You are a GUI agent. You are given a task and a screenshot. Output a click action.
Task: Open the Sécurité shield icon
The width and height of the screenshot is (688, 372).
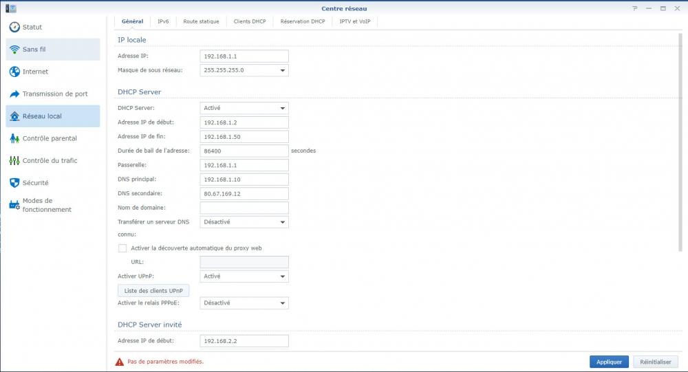pos(14,183)
